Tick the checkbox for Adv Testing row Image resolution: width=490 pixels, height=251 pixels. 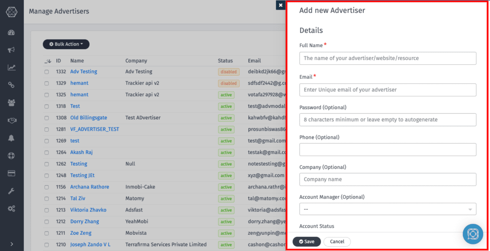click(x=47, y=72)
